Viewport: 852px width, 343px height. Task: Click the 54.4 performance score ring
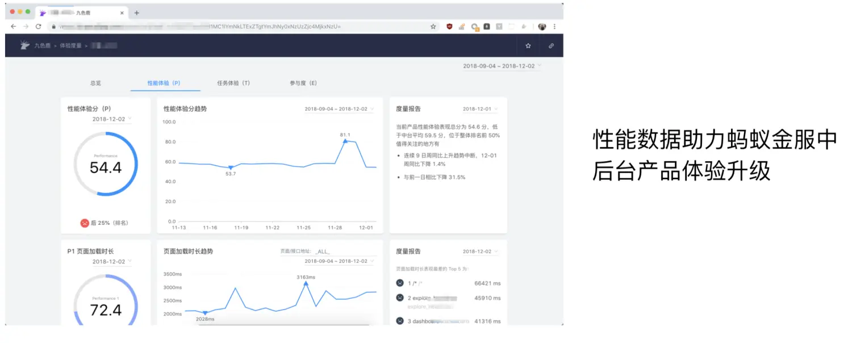tap(106, 165)
